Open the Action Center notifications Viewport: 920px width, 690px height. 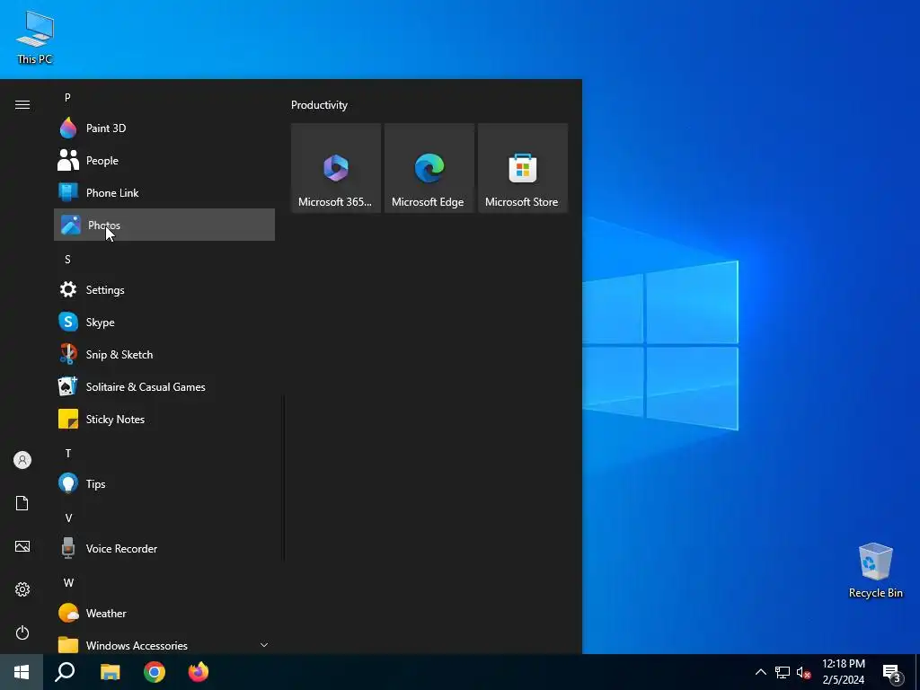tap(892, 672)
